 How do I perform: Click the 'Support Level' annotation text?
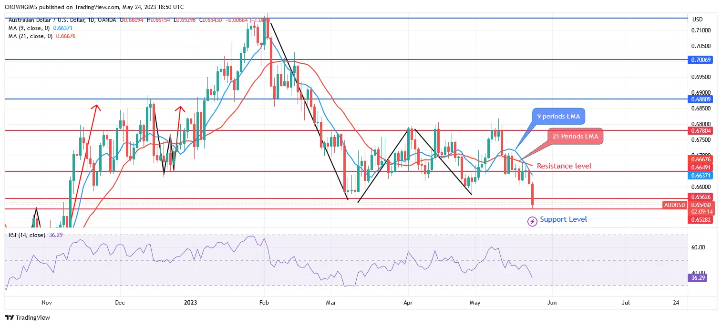pos(563,219)
